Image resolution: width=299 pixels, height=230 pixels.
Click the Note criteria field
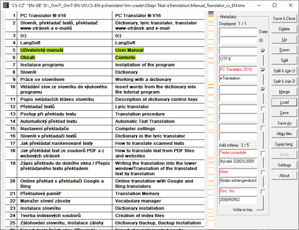click(x=238, y=172)
